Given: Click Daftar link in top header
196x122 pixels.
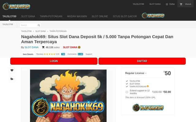Looking at the screenshot, I should (172, 4).
